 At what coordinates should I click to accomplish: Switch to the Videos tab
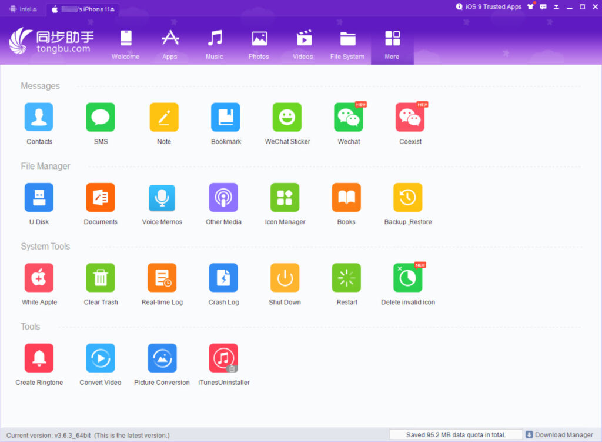tap(303, 45)
